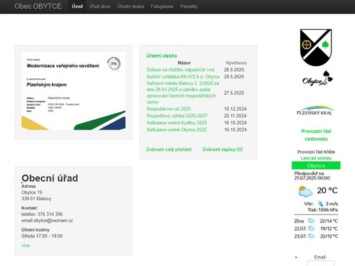
Task: Click the více... link under Obecní úřad
Action: pyautogui.click(x=27, y=245)
